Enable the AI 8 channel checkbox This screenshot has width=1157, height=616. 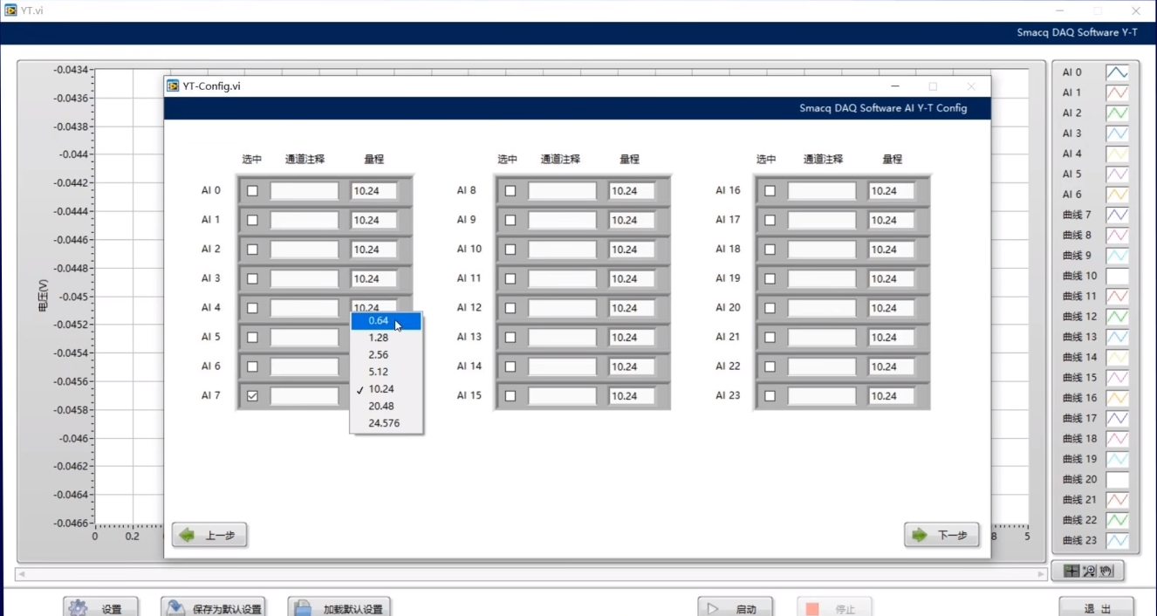click(510, 191)
